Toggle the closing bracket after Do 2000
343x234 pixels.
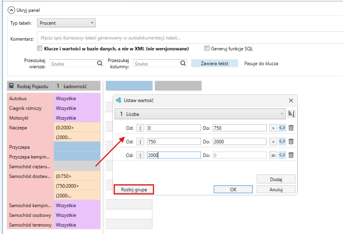pos(273,142)
